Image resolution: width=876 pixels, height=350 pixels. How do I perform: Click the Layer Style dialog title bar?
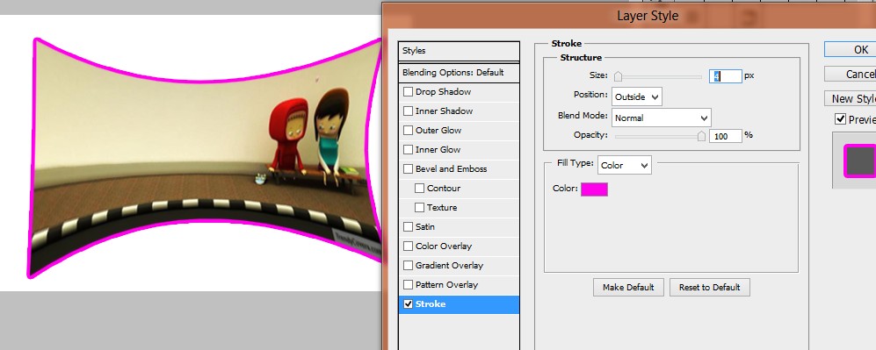pos(629,15)
